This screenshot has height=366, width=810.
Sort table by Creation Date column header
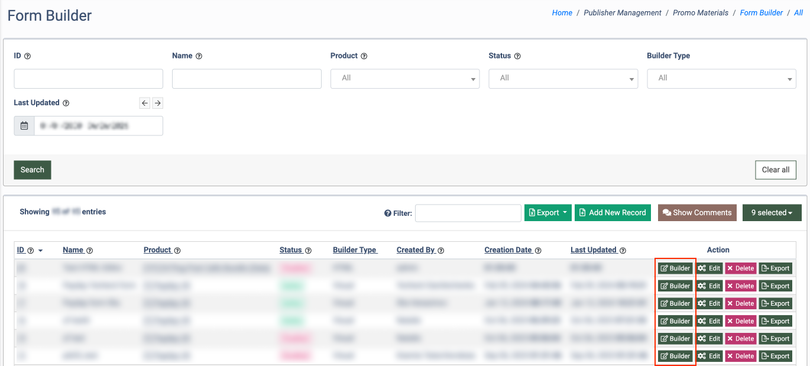pyautogui.click(x=508, y=250)
